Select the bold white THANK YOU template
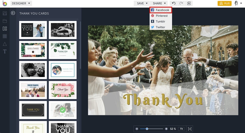Image resolution: width=245 pixels, height=133 pixels. [63, 127]
